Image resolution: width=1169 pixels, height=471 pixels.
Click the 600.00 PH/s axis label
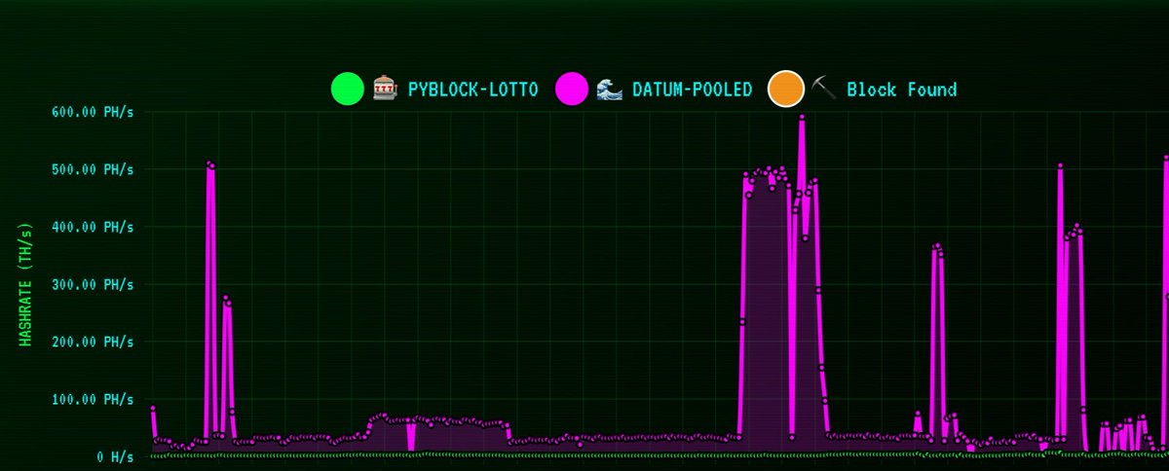coord(94,112)
